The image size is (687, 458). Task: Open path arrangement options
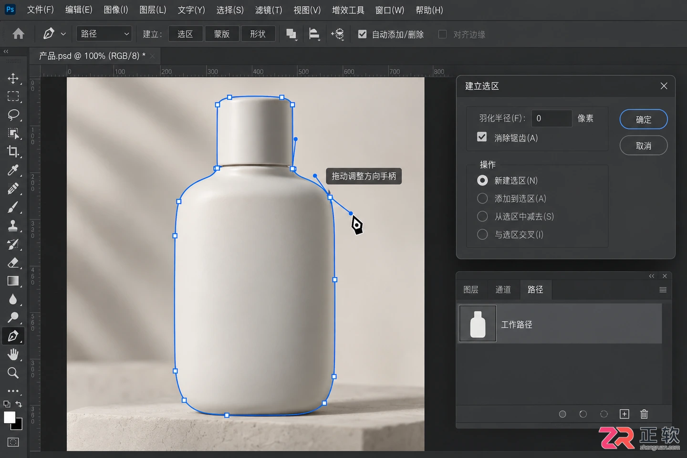[338, 34]
